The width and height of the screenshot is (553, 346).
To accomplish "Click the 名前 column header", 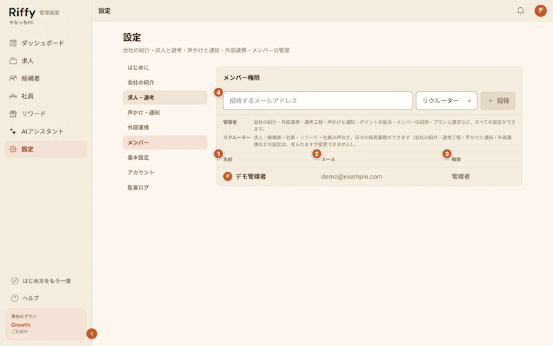I will (228, 159).
